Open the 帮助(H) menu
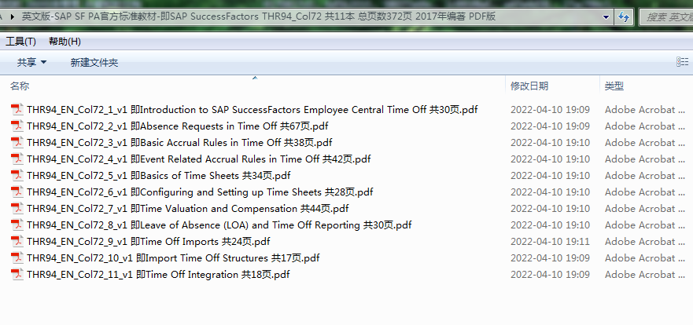This screenshot has width=693, height=325. [x=65, y=42]
